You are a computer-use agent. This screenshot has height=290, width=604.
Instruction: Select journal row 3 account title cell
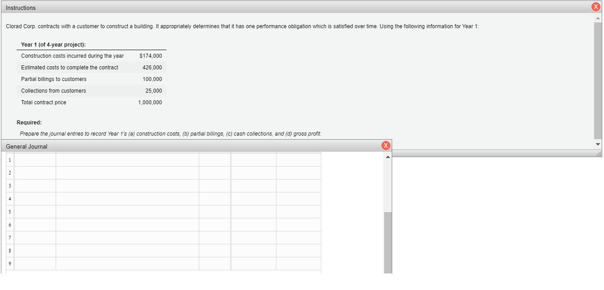click(127, 186)
